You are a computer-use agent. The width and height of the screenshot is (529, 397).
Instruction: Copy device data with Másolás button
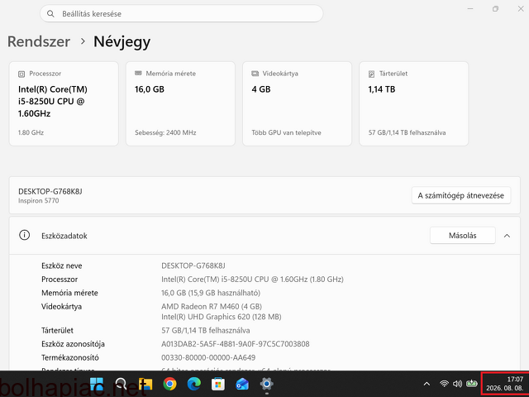463,235
